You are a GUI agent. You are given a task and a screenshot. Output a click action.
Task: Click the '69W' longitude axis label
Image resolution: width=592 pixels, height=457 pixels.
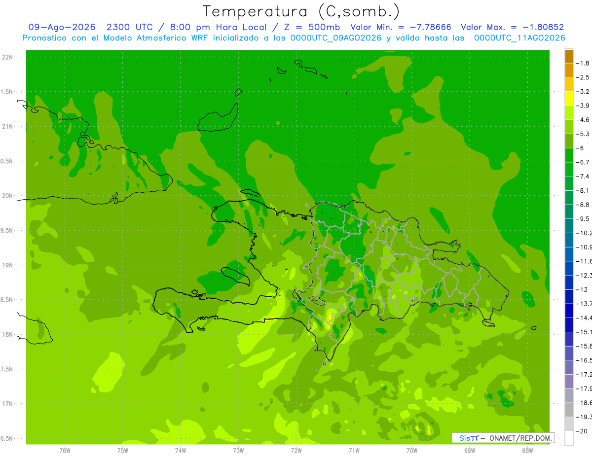[x=470, y=450]
